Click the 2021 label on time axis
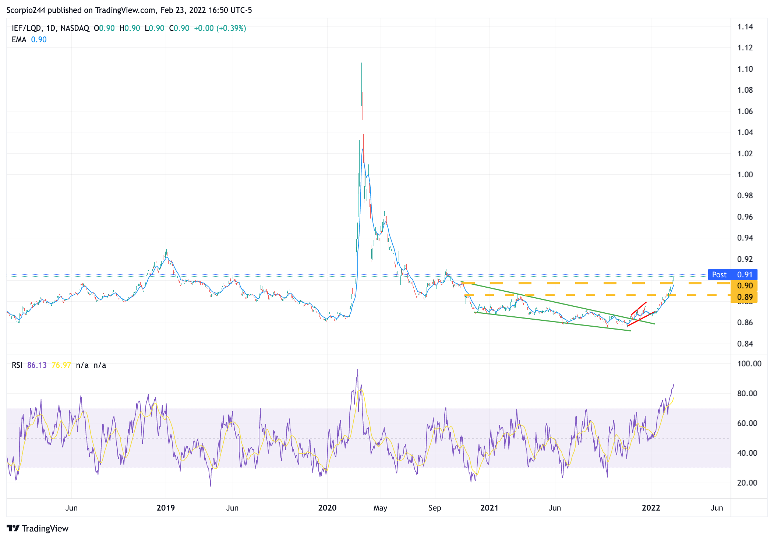The width and height of the screenshot is (774, 540). click(x=489, y=508)
